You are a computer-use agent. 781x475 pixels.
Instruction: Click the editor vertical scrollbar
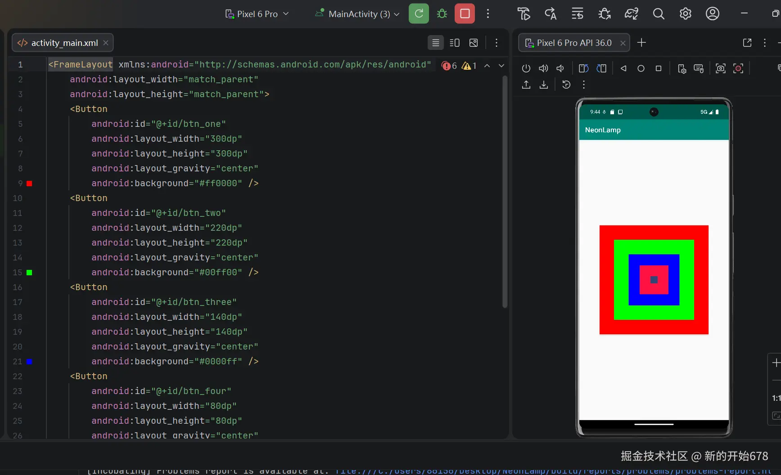point(505,192)
